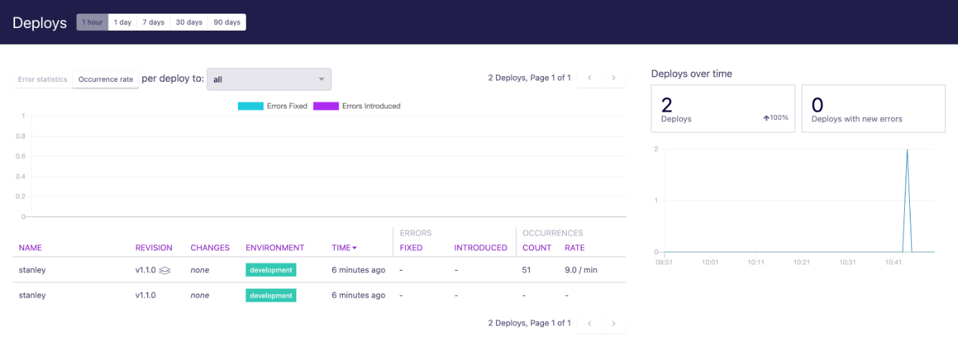The image size is (958, 337).
Task: Show Error statistics view
Action: pyautogui.click(x=42, y=79)
